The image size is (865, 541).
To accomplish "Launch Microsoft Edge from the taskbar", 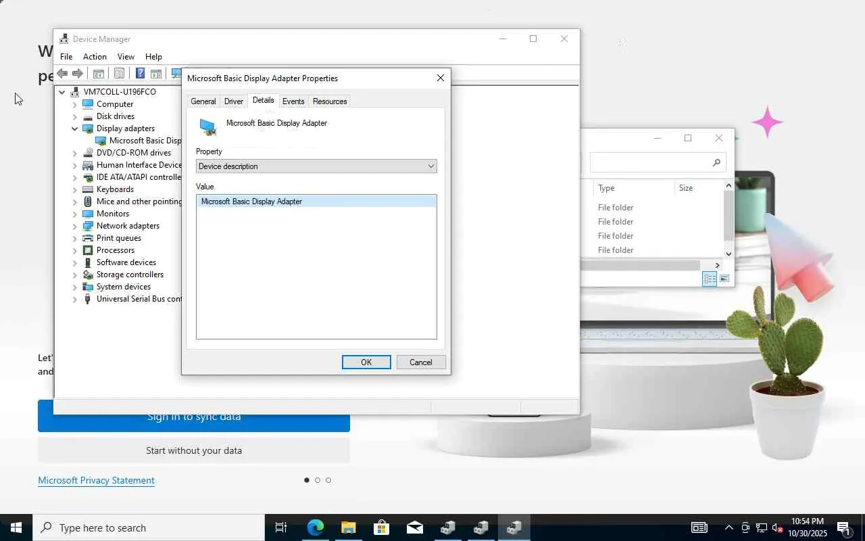I will coord(316,527).
